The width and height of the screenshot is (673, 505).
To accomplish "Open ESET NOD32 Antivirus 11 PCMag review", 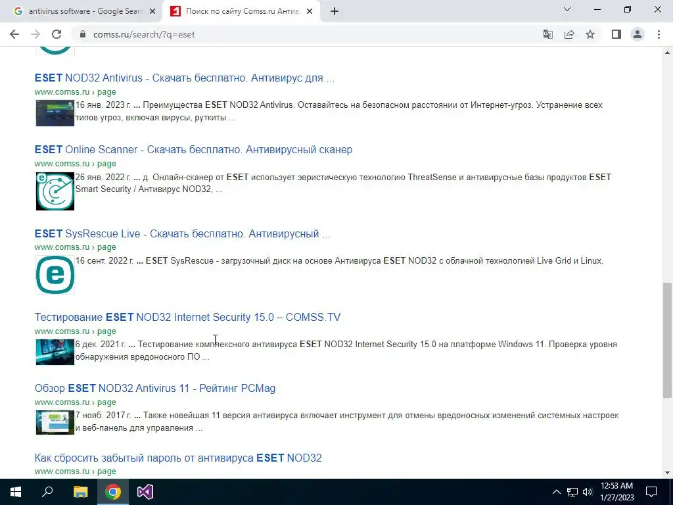I will click(x=155, y=388).
